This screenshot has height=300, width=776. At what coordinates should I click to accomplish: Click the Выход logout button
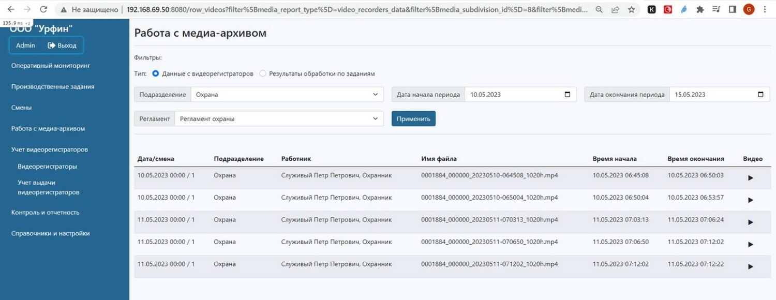62,46
